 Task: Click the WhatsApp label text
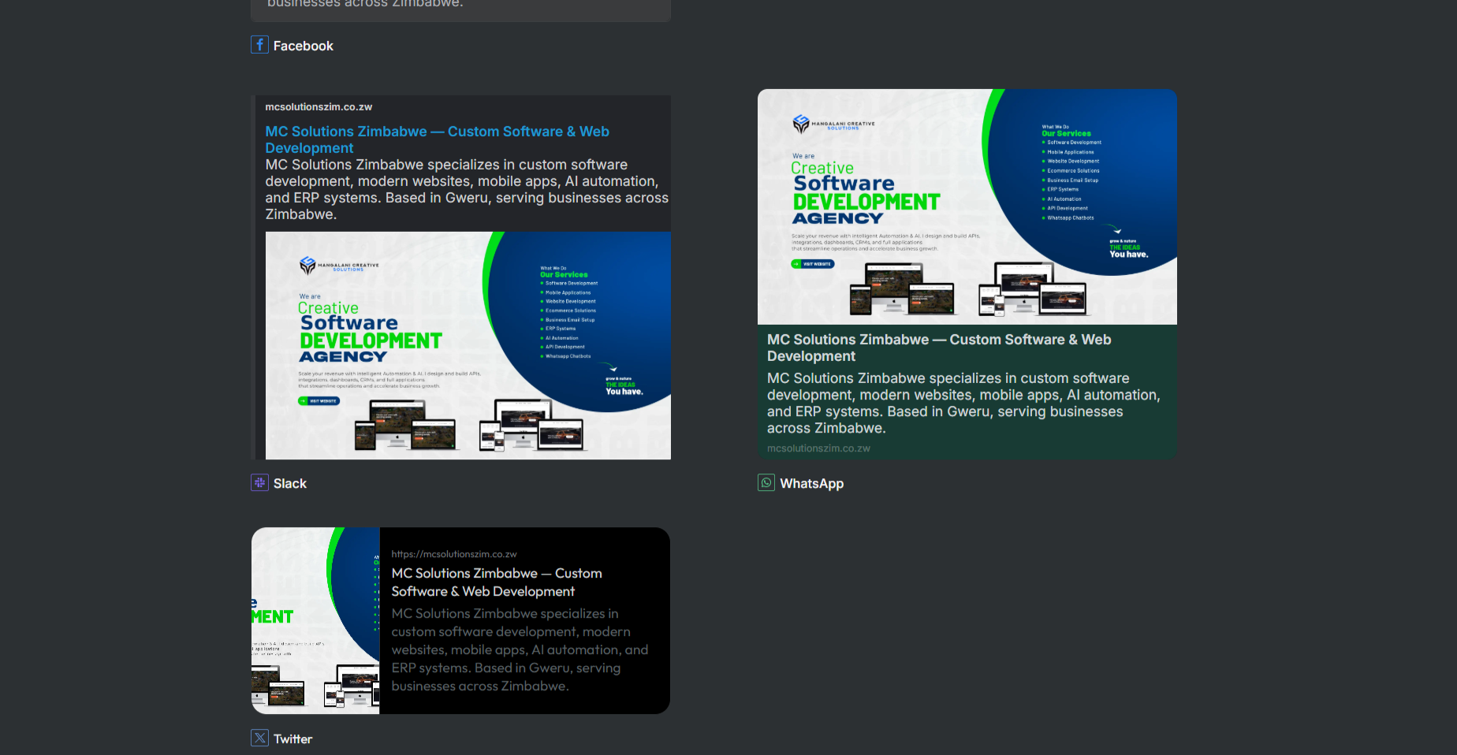coord(812,483)
